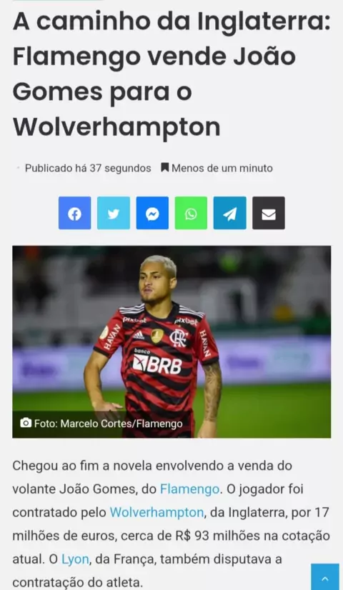343x590 pixels.
Task: Click the camera icon in photo credit
Action: tap(26, 423)
